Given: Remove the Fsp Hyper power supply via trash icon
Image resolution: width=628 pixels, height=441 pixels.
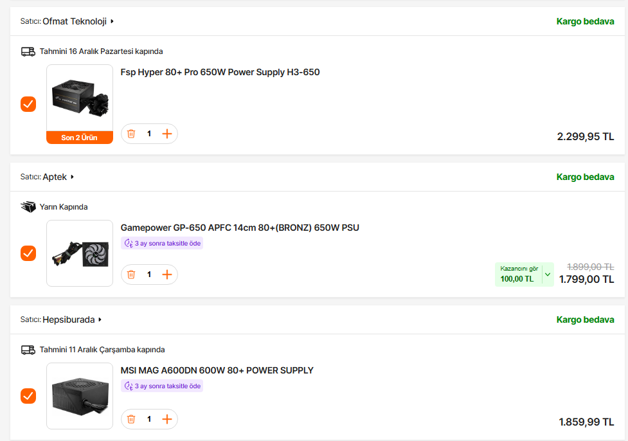Looking at the screenshot, I should click(x=131, y=134).
